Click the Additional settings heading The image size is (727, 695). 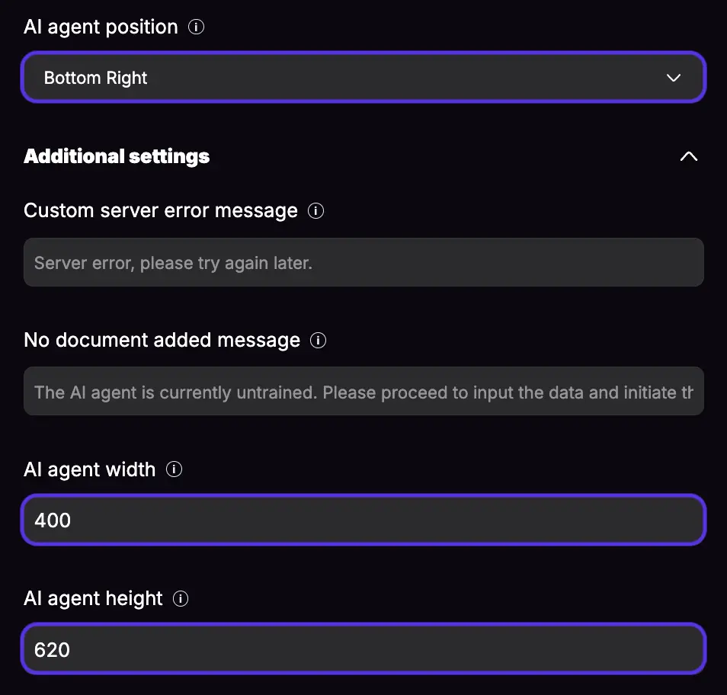[117, 156]
